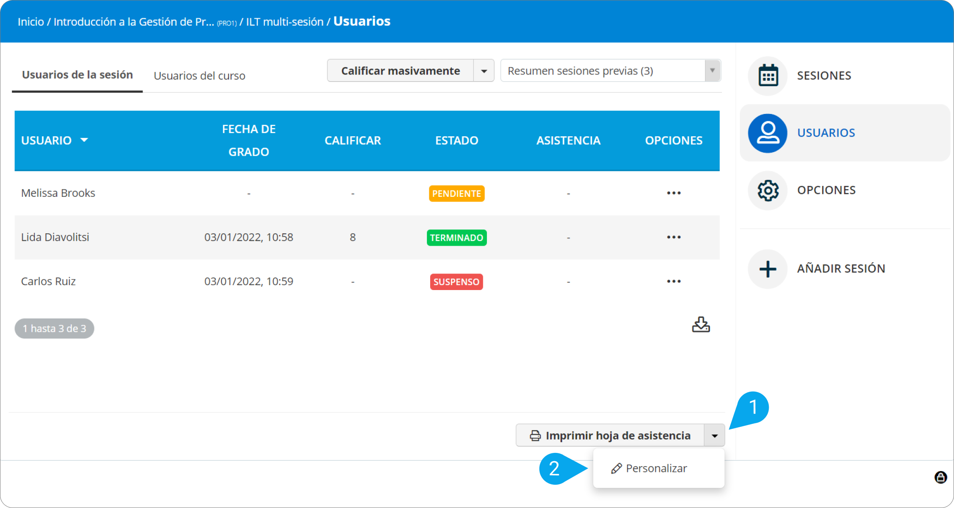Click the pencil icon next to Personalizar
The width and height of the screenshot is (954, 508).
pyautogui.click(x=616, y=468)
